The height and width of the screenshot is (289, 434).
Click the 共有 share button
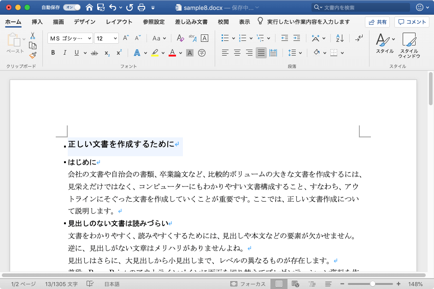[x=377, y=22]
